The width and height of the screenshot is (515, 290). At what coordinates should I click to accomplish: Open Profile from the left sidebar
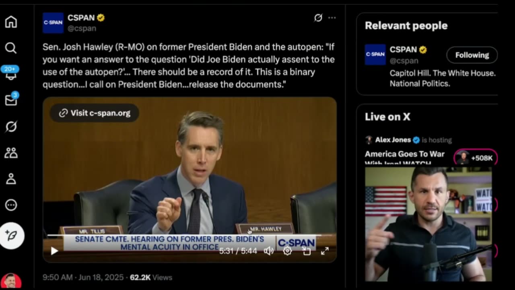[11, 179]
